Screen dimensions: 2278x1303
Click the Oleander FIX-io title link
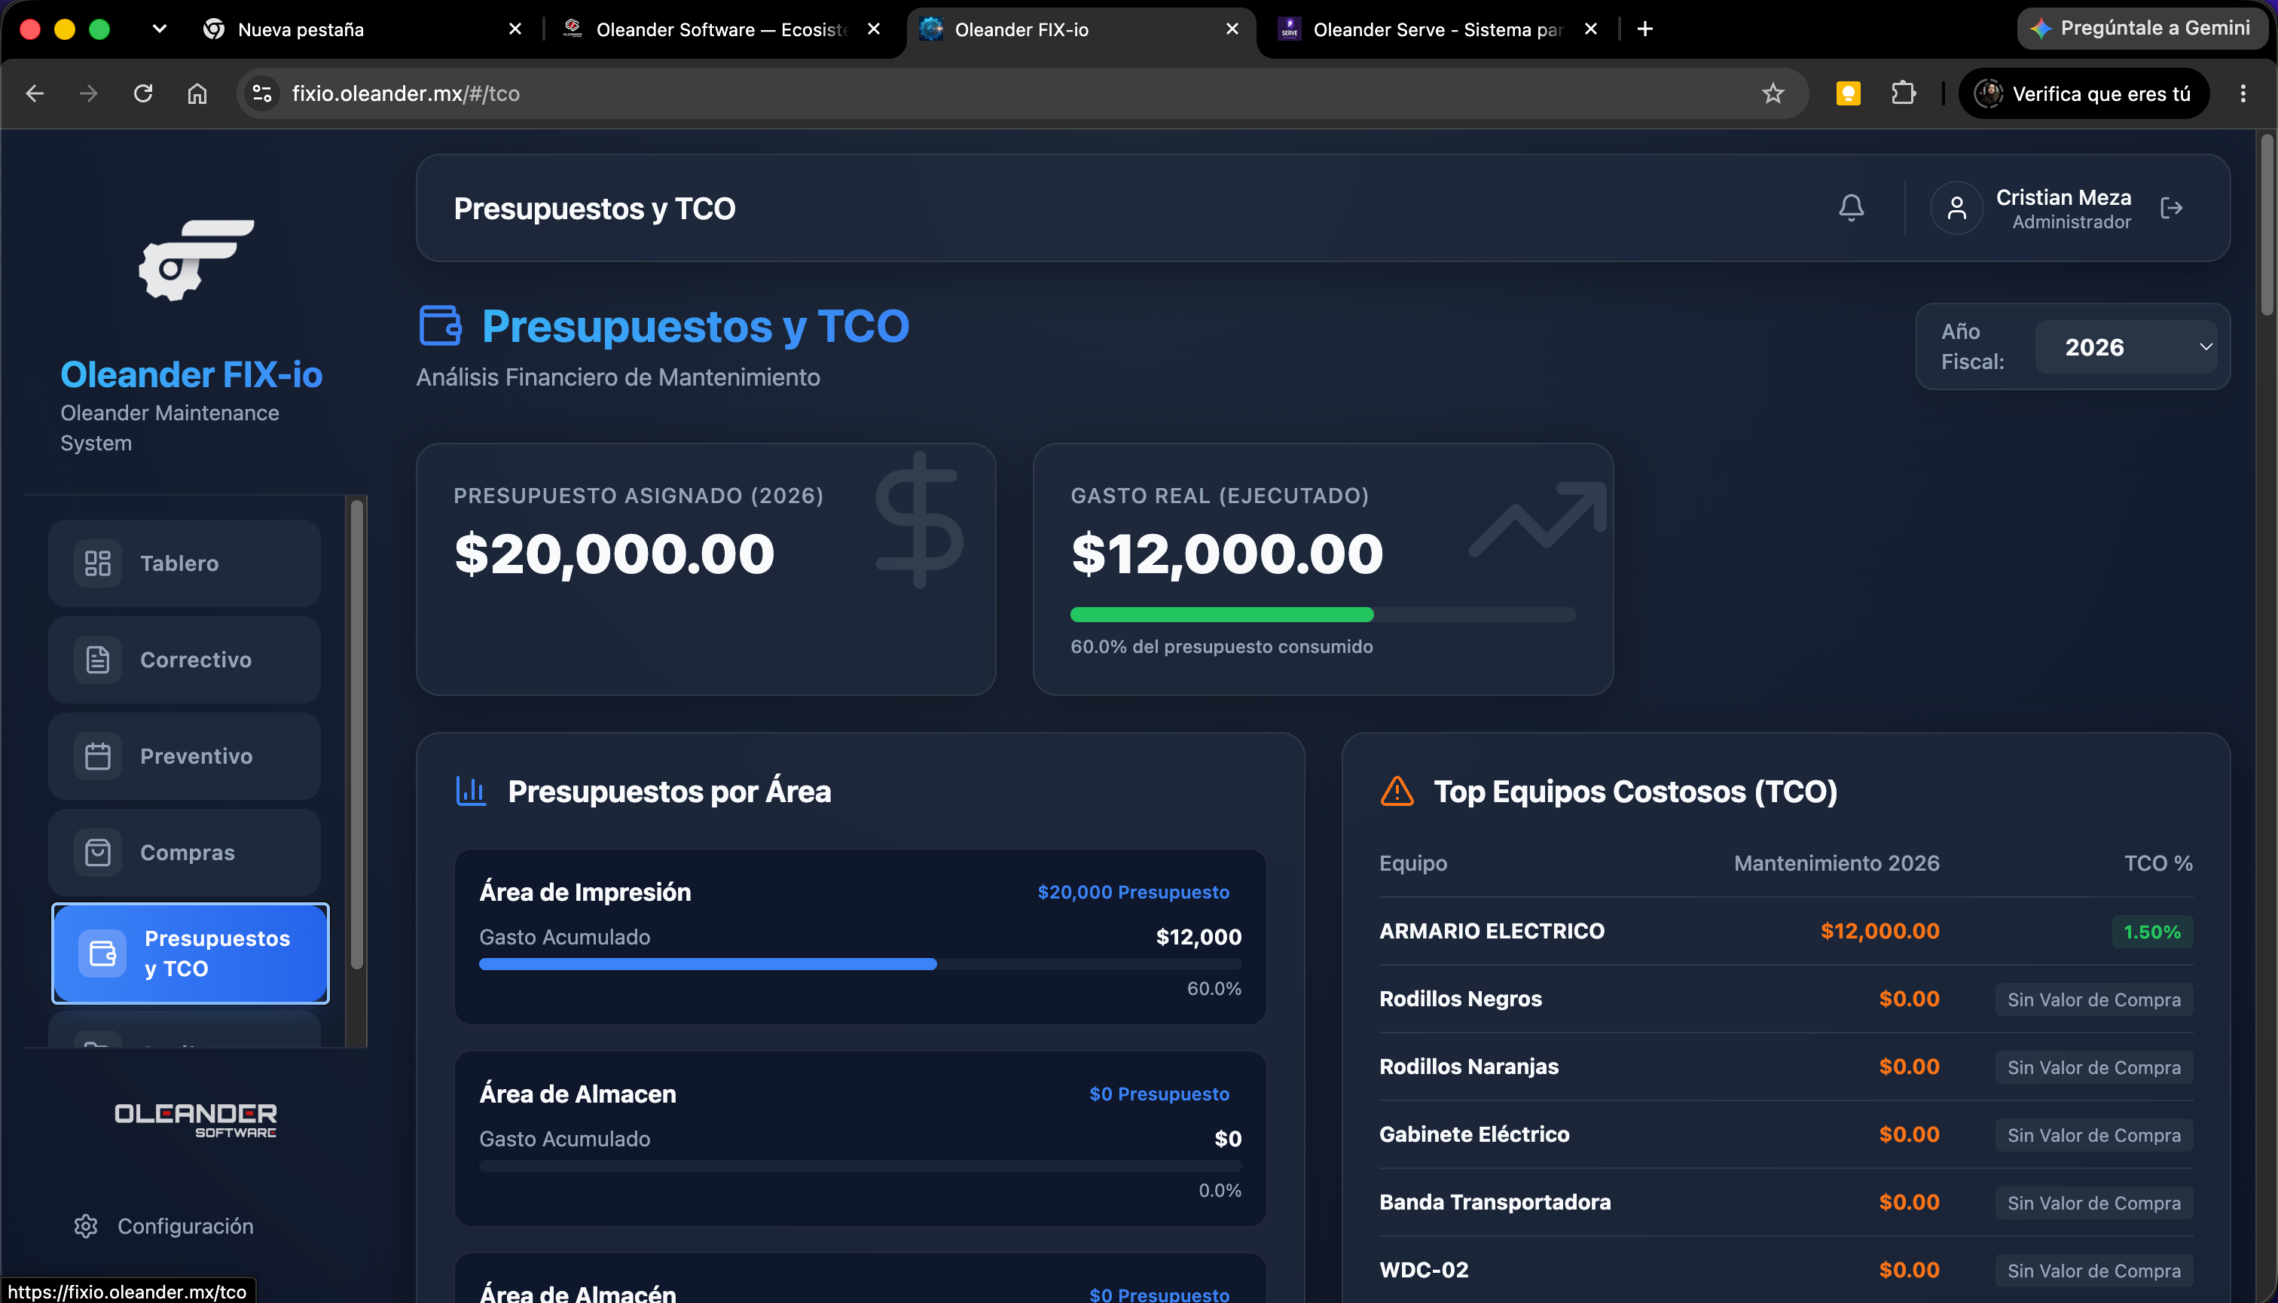pos(191,374)
